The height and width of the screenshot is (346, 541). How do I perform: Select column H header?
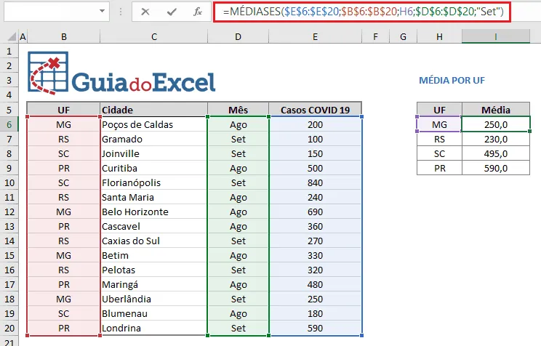pyautogui.click(x=439, y=36)
